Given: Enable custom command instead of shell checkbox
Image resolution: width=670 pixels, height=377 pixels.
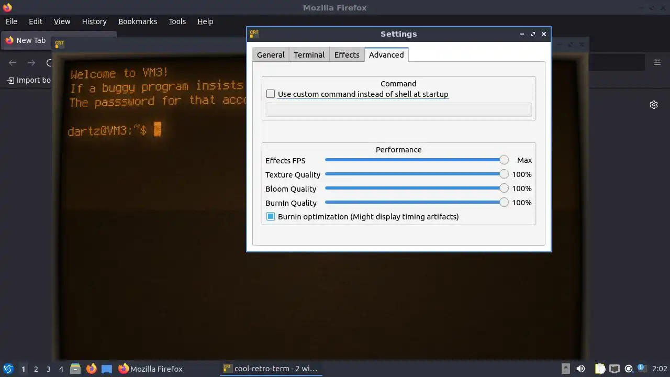Looking at the screenshot, I should point(271,94).
